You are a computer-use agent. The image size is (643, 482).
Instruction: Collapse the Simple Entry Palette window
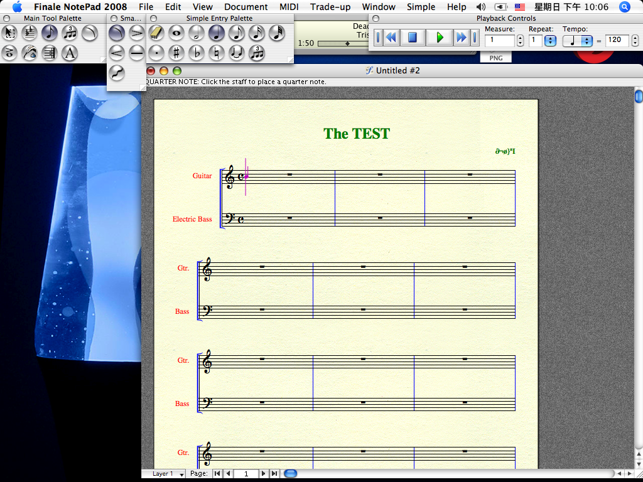[153, 19]
